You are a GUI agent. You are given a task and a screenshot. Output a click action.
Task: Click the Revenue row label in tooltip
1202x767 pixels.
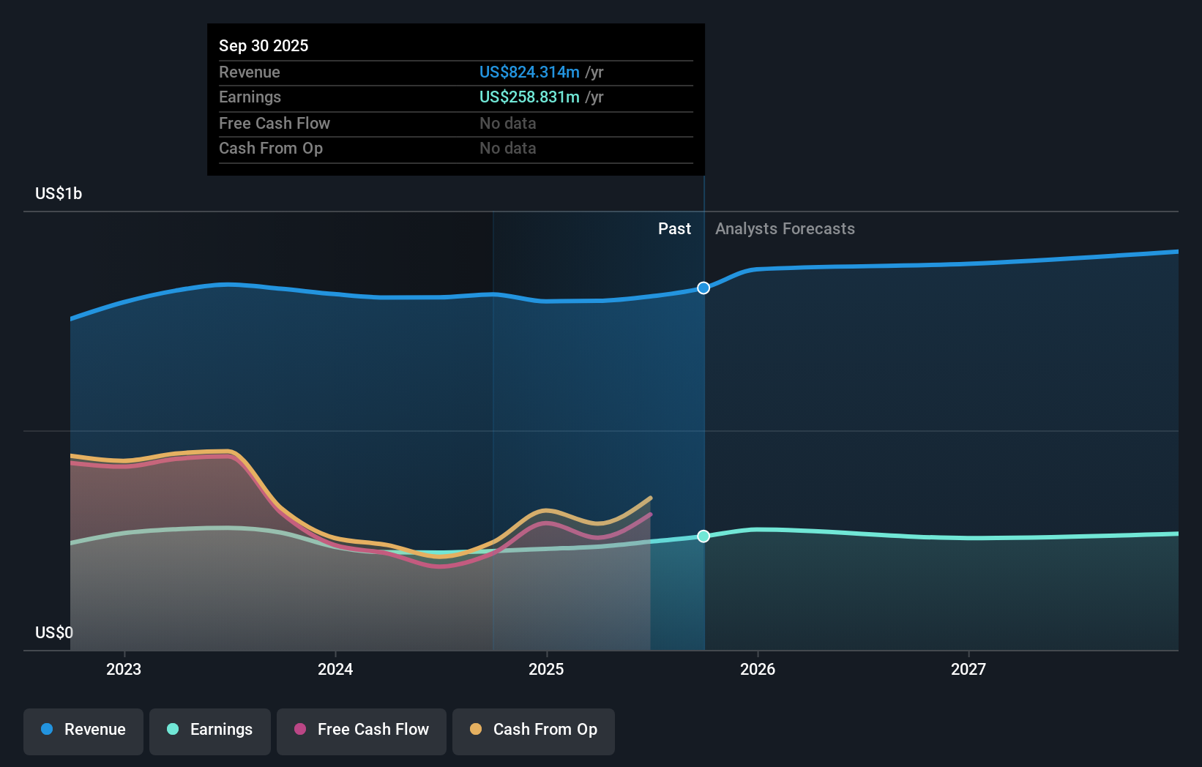pyautogui.click(x=250, y=72)
